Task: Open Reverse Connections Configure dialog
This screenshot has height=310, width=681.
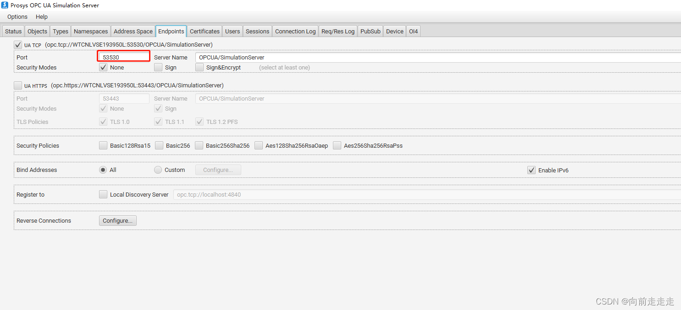Action: 118,220
